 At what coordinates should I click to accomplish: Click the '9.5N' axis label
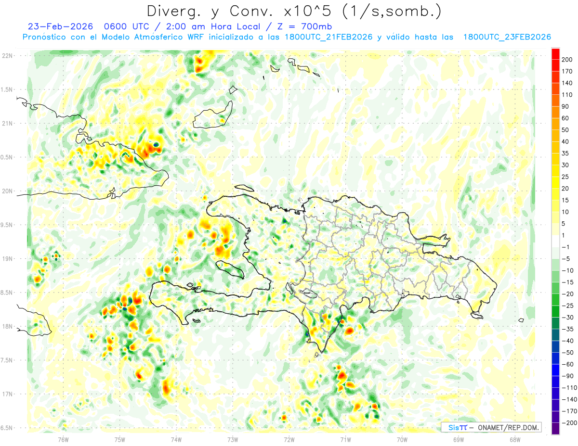tap(7, 225)
